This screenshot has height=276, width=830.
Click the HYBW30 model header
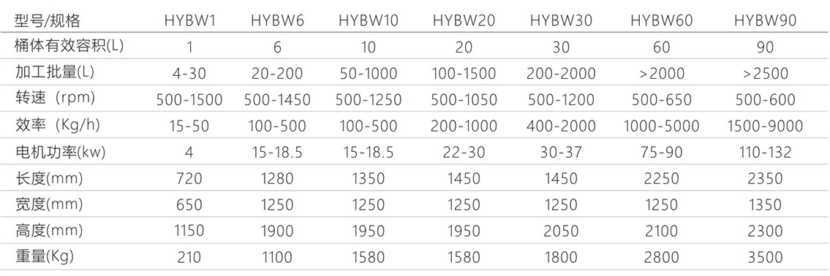[x=561, y=21]
